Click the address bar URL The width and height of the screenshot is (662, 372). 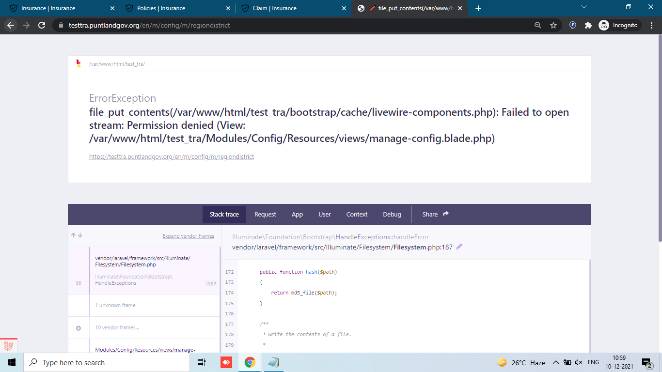click(149, 25)
